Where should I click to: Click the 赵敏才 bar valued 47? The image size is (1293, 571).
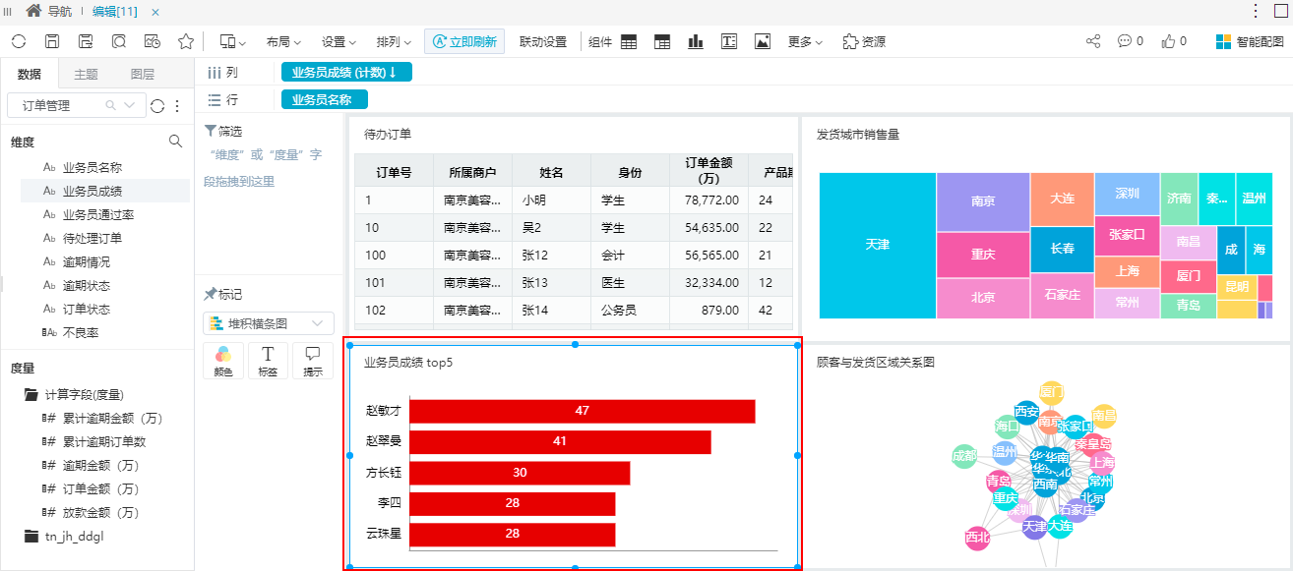582,411
